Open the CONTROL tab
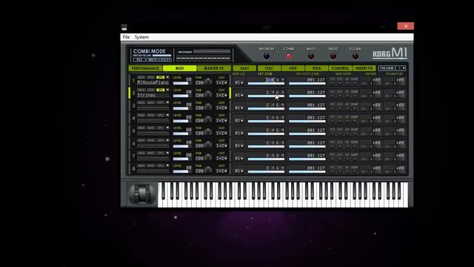 click(x=341, y=68)
